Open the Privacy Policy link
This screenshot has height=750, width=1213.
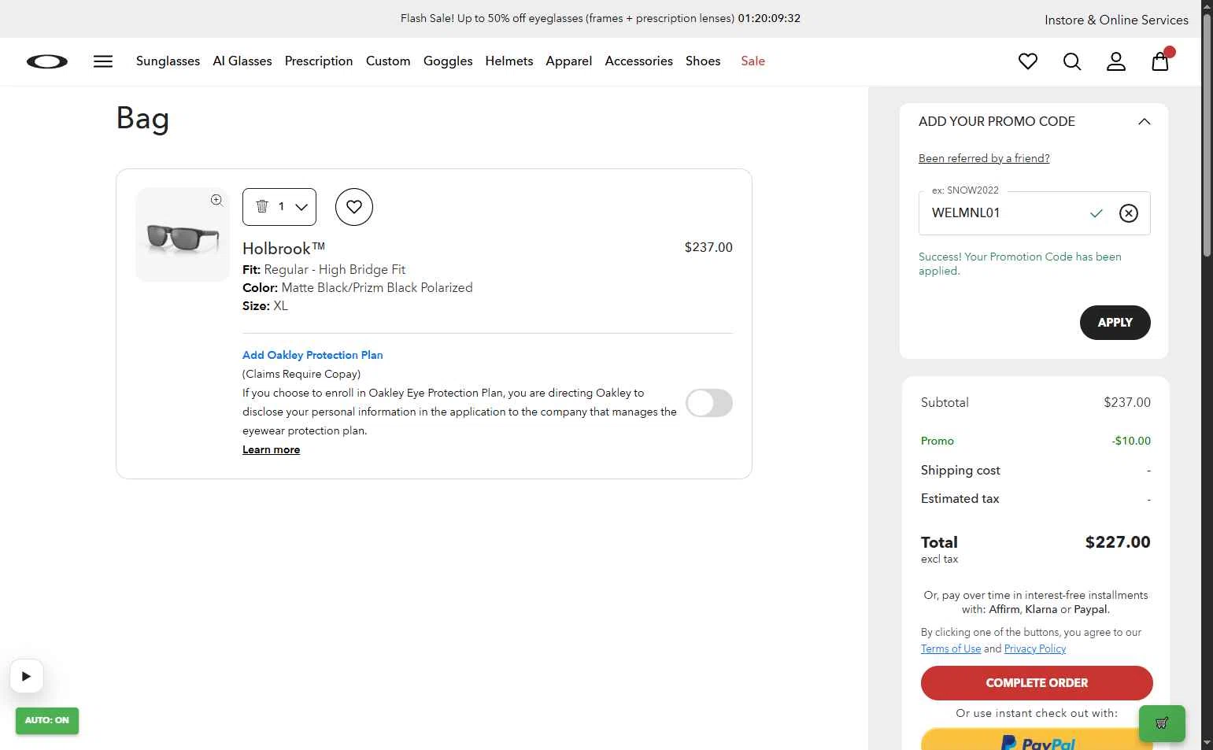click(1035, 648)
